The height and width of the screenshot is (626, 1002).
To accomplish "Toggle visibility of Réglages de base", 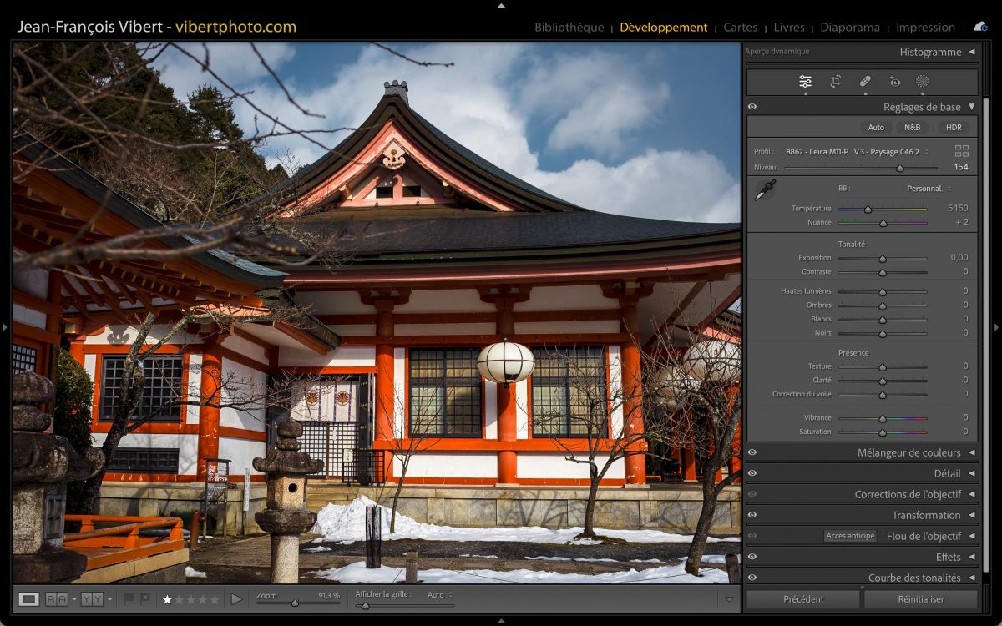I will (752, 107).
